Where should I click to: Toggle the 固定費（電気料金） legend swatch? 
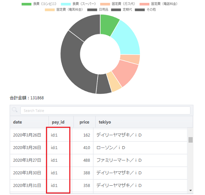tap(50, 10)
